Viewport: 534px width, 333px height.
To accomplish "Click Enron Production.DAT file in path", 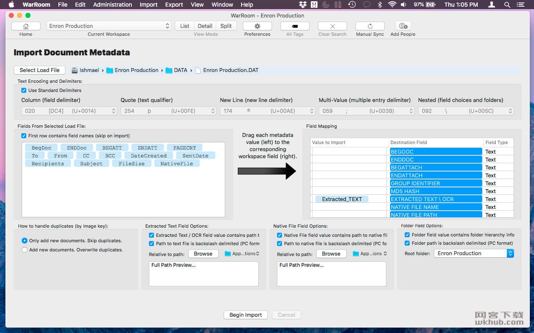I will 227,70.
